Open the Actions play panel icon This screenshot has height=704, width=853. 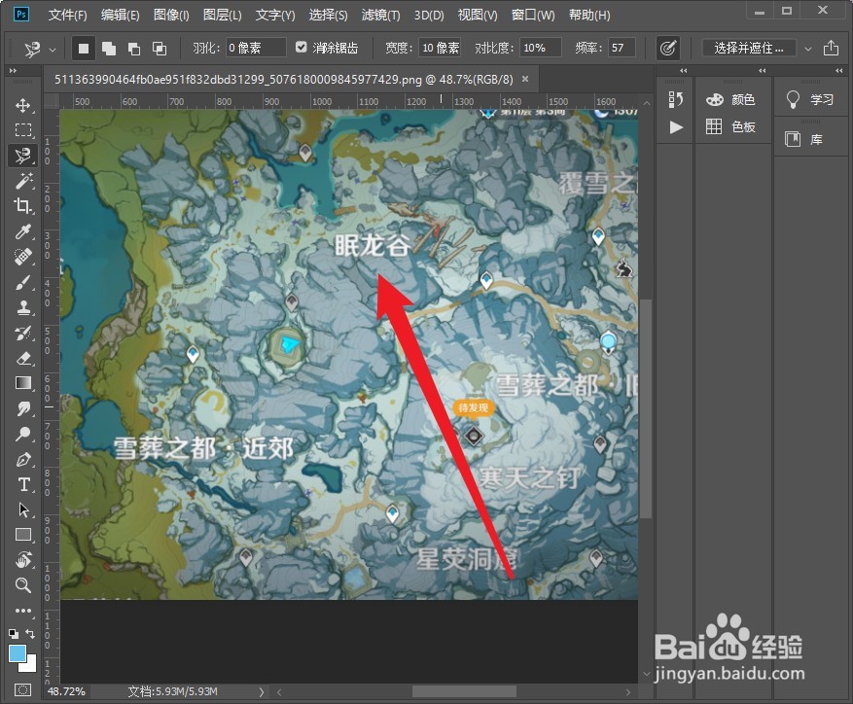[x=676, y=127]
